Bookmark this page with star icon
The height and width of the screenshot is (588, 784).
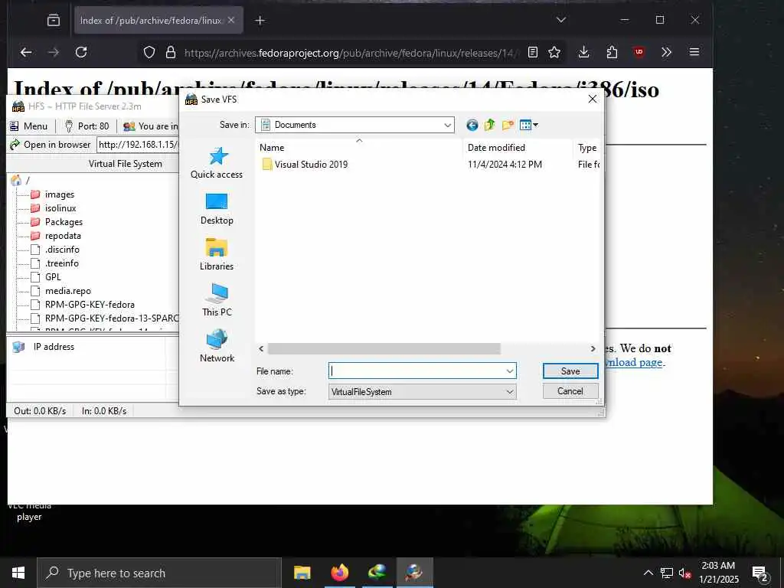click(554, 52)
